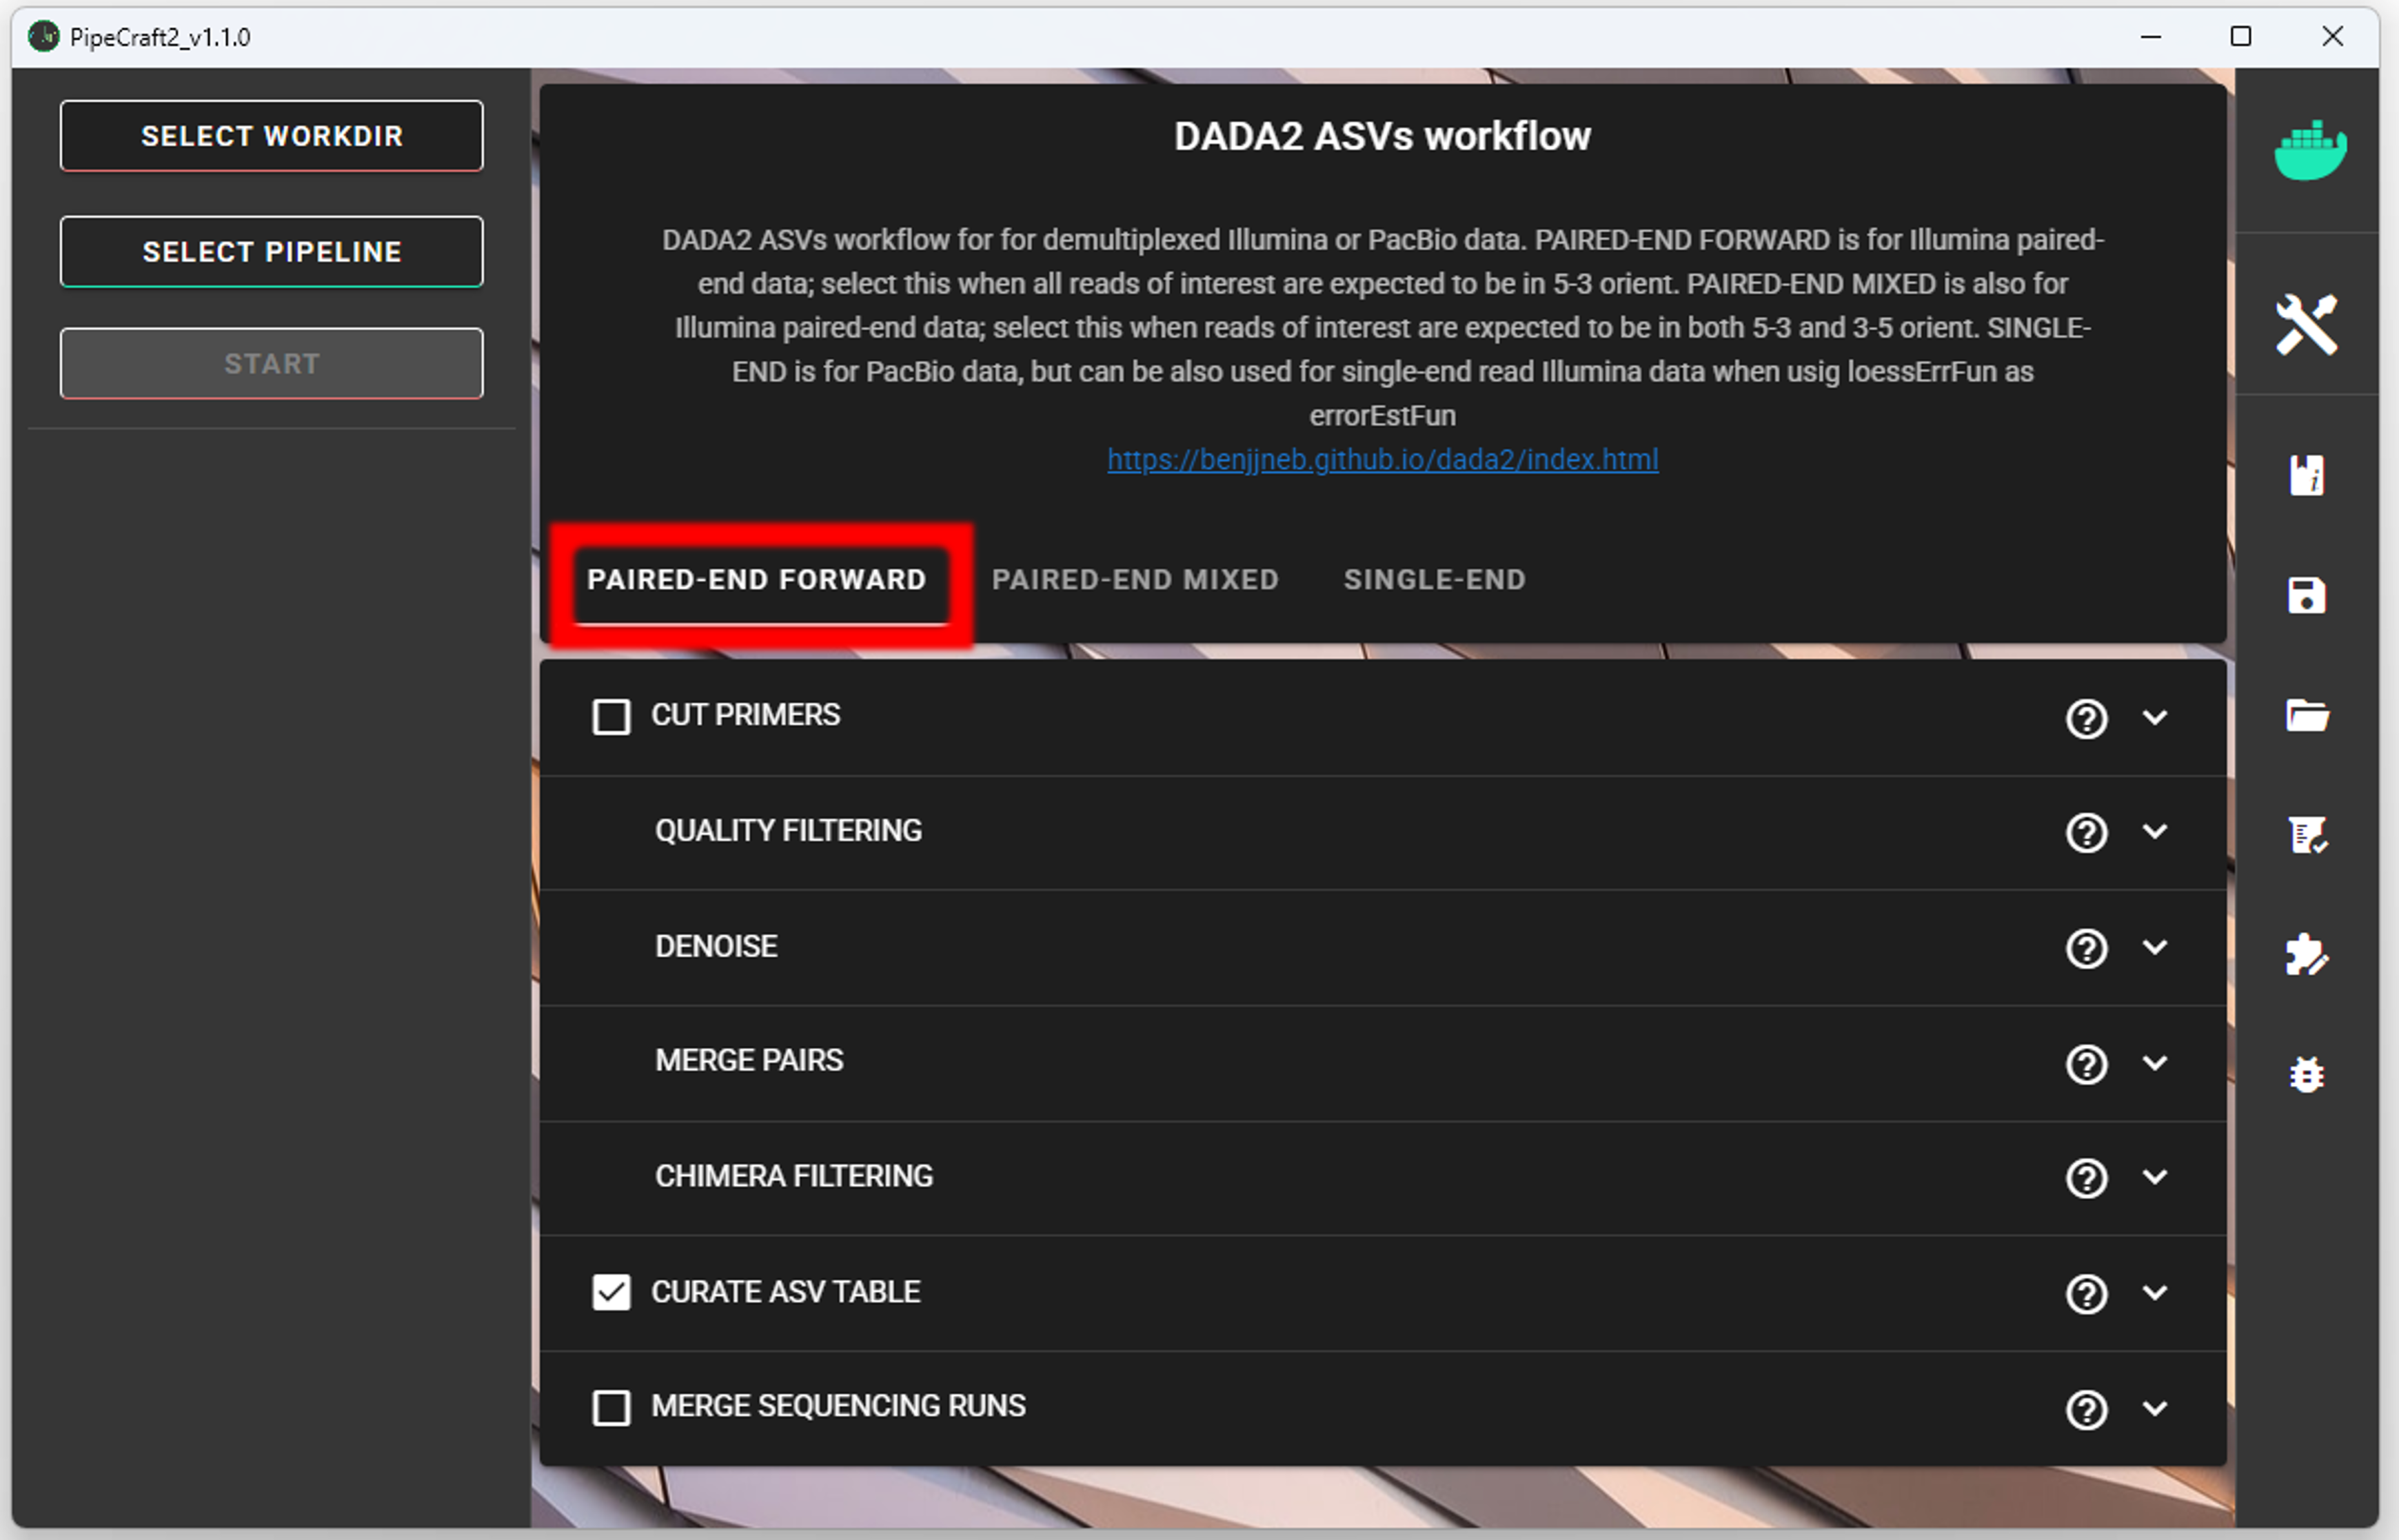
Task: Click the open folder icon in the sidebar
Action: [2307, 715]
